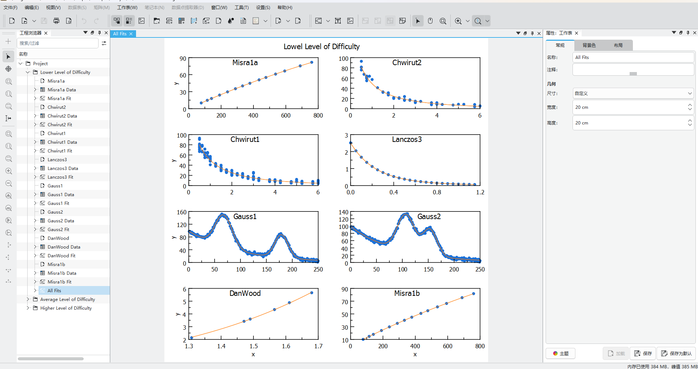Create a new project with toolbar icon
Screen dimensions: 698x369
point(12,21)
